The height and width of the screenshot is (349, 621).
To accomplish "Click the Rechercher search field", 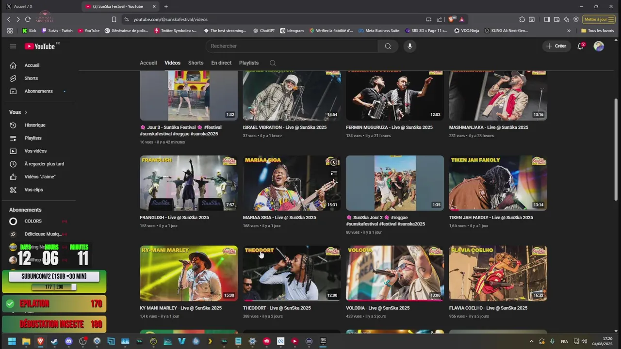I will (292, 46).
